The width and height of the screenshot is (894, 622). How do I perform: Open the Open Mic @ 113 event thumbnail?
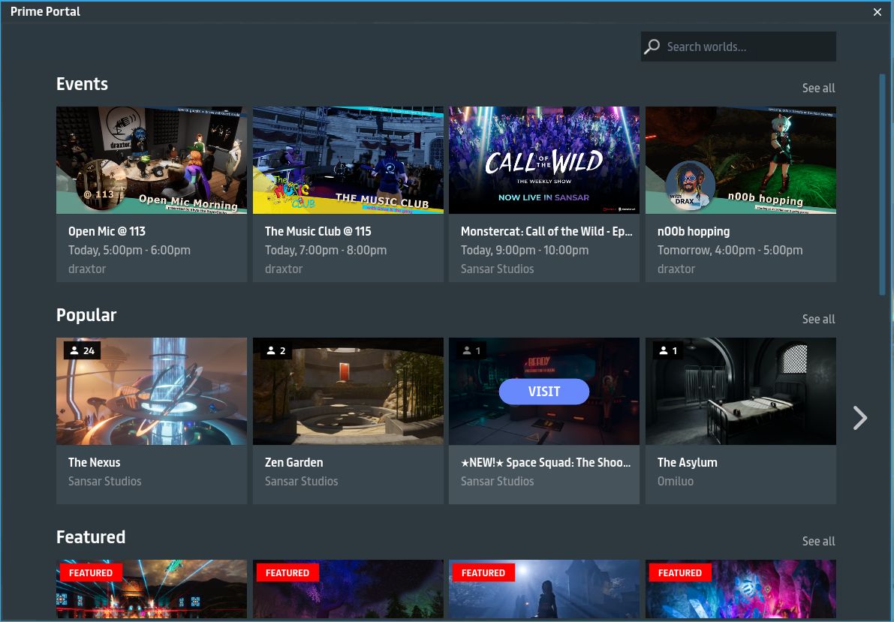[x=152, y=160]
